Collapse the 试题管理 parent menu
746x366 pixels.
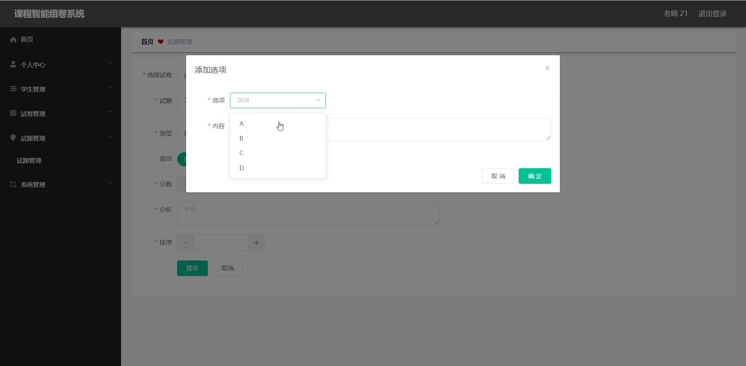pyautogui.click(x=60, y=138)
